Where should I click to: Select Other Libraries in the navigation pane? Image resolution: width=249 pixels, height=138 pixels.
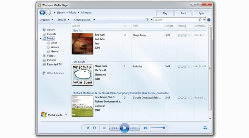[x=53, y=73]
